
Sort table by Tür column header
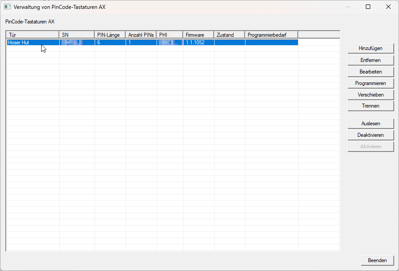[x=33, y=35]
